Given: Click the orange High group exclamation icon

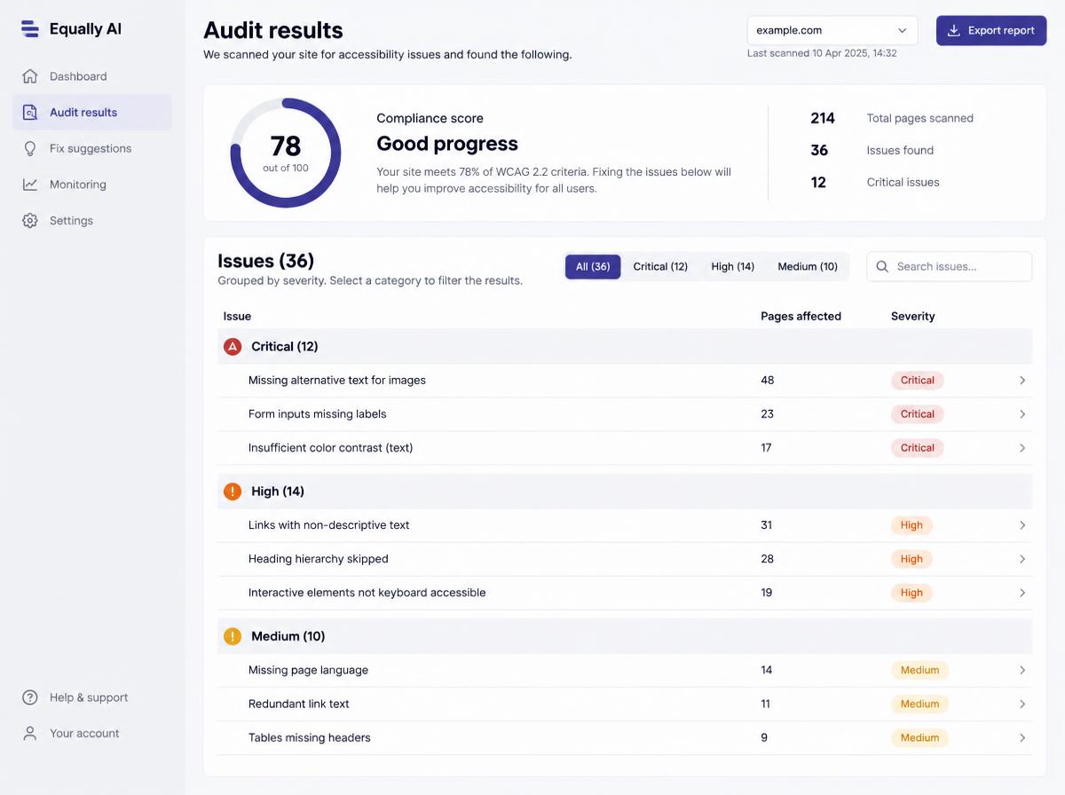Looking at the screenshot, I should (x=233, y=492).
